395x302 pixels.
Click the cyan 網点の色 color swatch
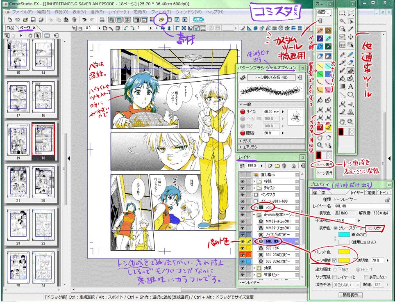coord(344,234)
